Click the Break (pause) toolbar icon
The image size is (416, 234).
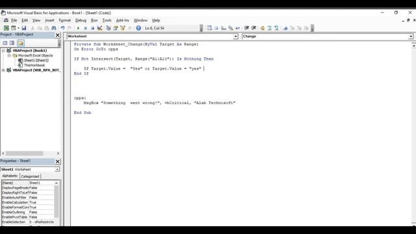coord(85,28)
